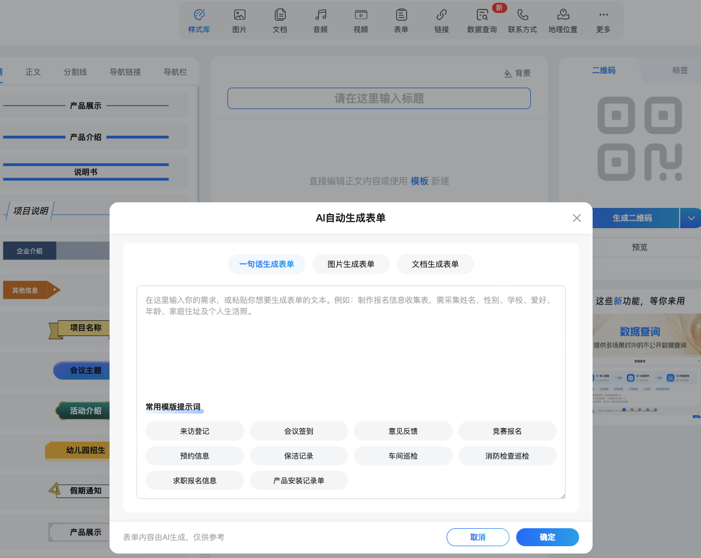Pick the thin-line 产品展示 title style

point(86,106)
